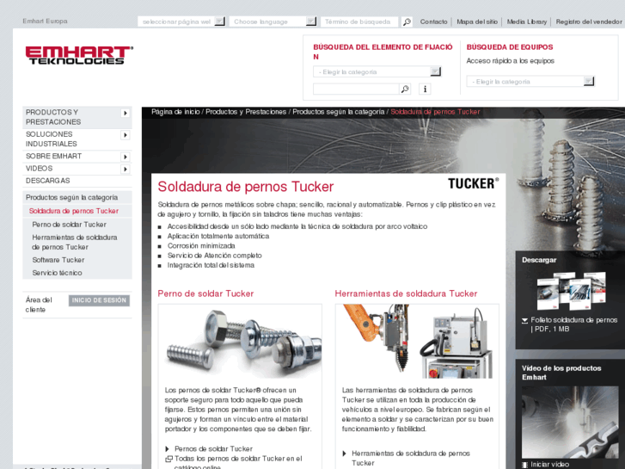
Task: Open the Mapa del sitio link
Action: click(x=477, y=22)
